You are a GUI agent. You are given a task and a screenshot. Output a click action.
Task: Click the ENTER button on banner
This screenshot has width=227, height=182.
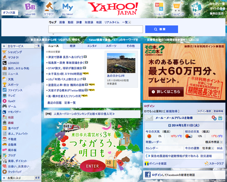coord(93,166)
